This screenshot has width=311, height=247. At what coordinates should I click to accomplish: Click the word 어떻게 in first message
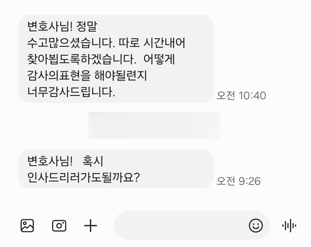(x=159, y=59)
